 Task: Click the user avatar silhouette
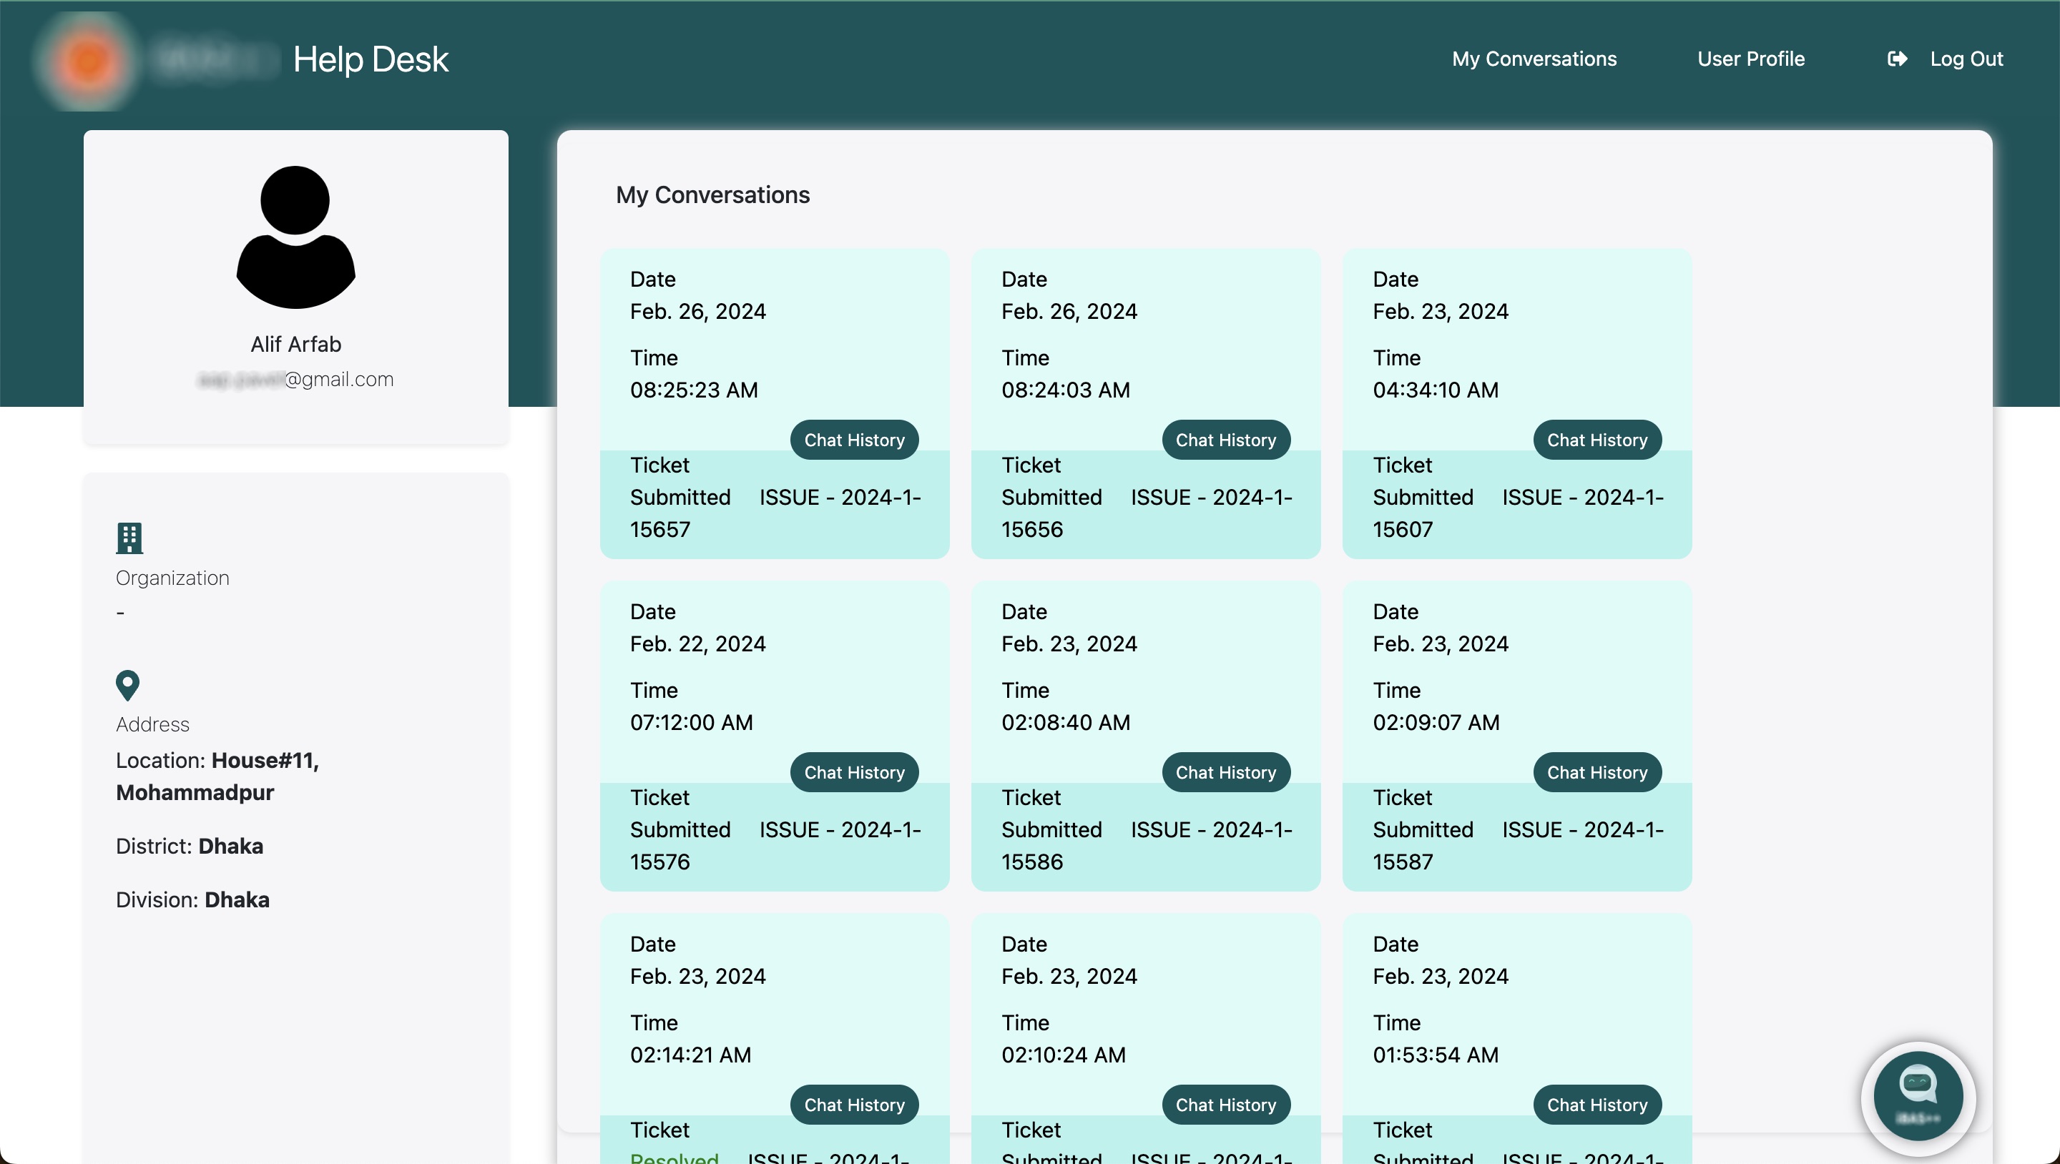coord(296,237)
